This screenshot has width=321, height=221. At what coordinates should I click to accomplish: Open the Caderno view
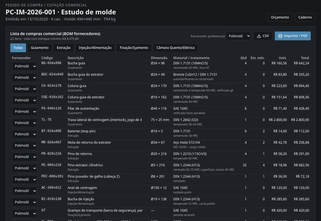pyautogui.click(x=305, y=17)
